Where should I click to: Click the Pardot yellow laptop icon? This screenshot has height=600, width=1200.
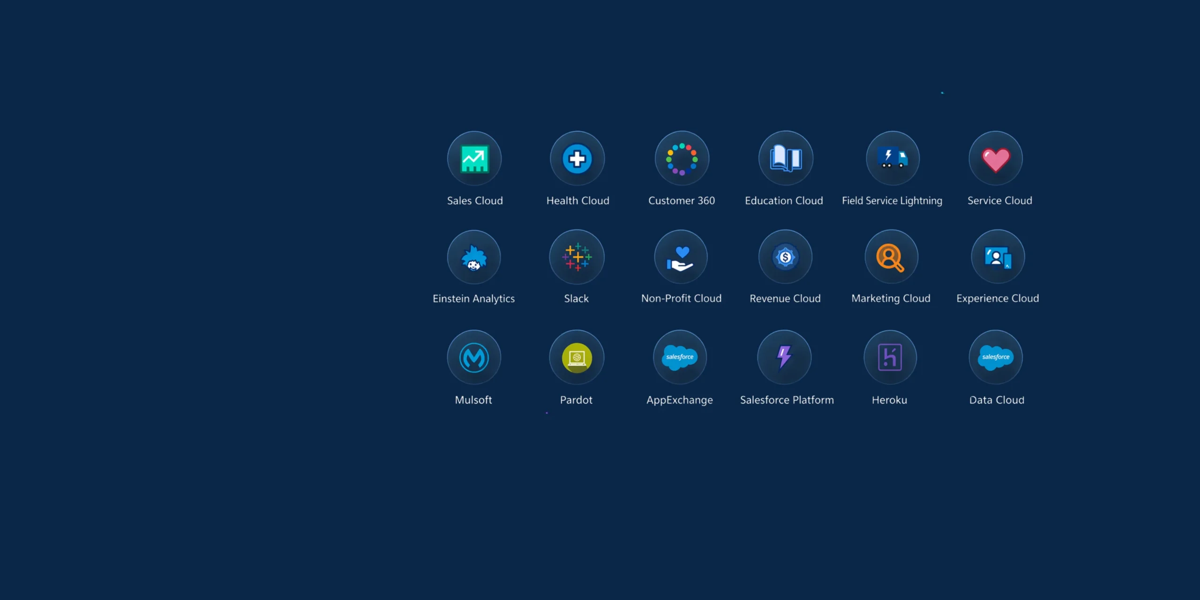[x=577, y=358]
